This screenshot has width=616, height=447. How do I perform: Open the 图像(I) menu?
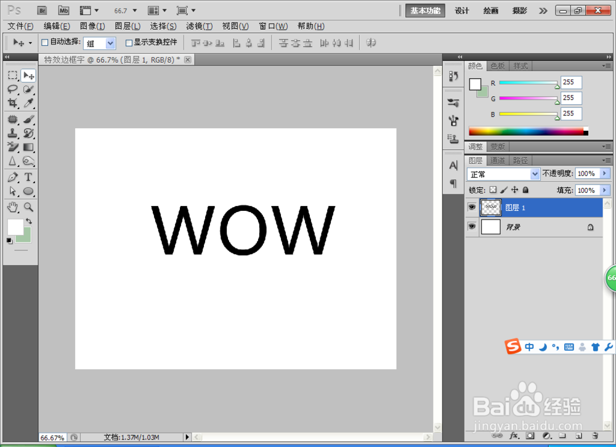92,27
